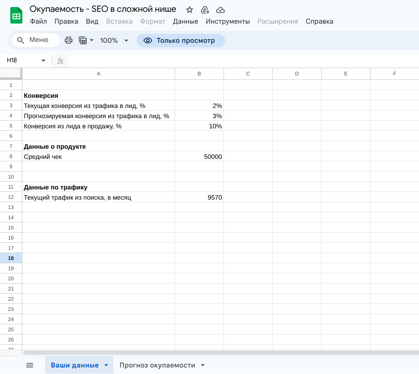Open the Расширения menu
Screen dimensions: 419x374
tap(278, 21)
